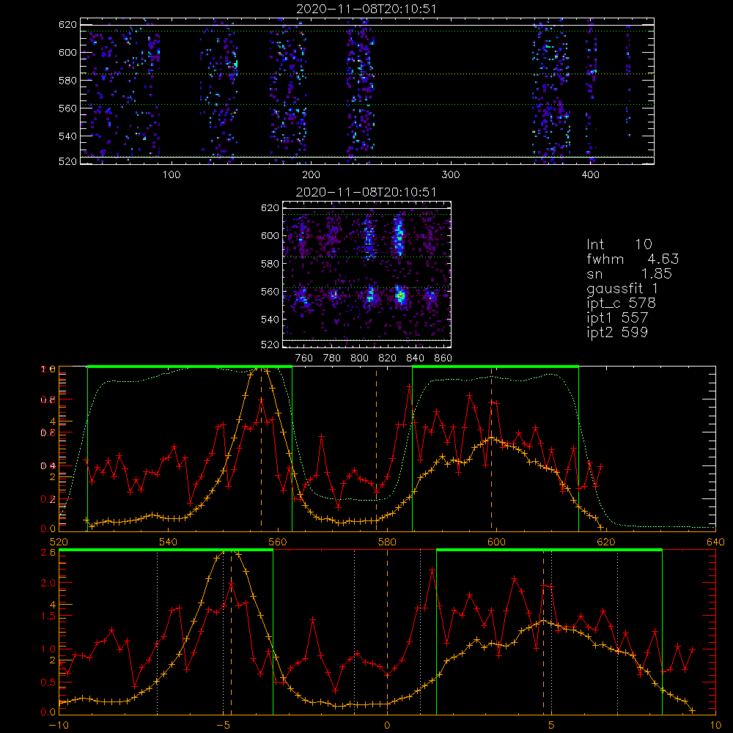Click x-axis label 0 on bottom plot
The image size is (733, 733).
387,726
